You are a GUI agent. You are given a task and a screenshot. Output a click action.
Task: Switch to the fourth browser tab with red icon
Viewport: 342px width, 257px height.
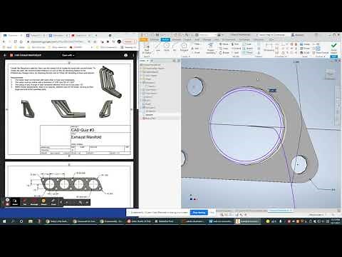point(81,35)
